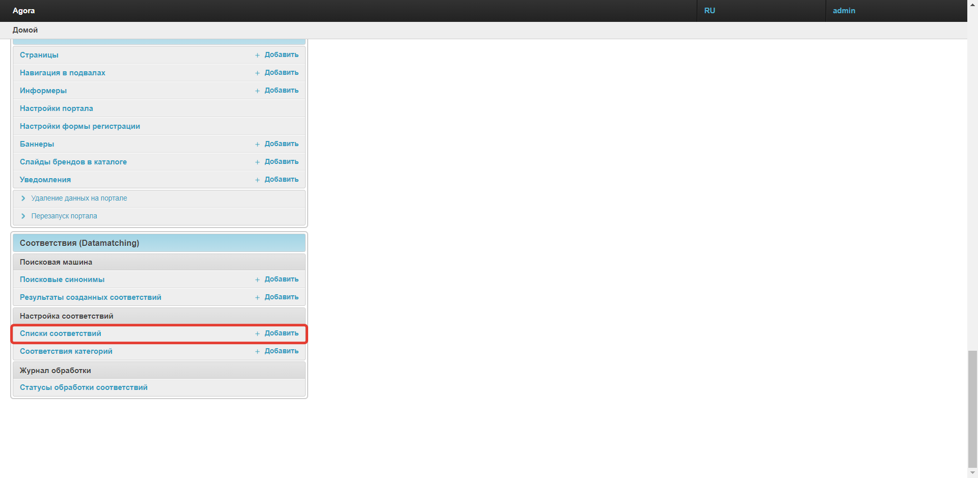
Task: Open Настройки портала link
Action: [x=56, y=108]
